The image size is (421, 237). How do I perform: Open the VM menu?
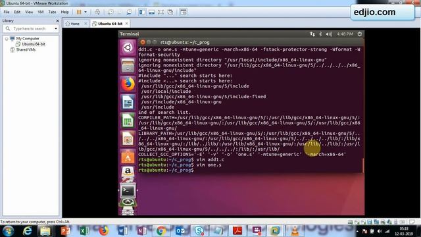click(x=41, y=12)
